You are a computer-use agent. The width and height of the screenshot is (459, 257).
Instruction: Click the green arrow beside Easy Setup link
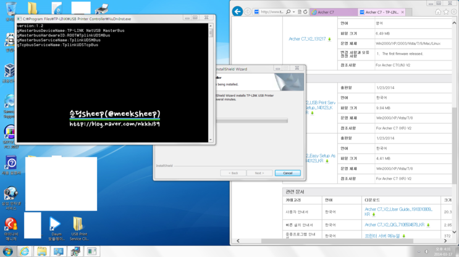(327, 161)
